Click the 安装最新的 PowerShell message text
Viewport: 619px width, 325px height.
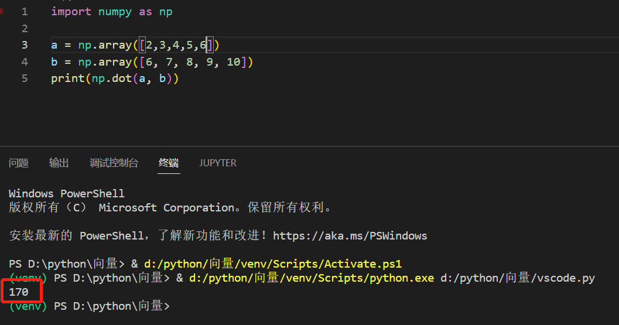[138, 236]
